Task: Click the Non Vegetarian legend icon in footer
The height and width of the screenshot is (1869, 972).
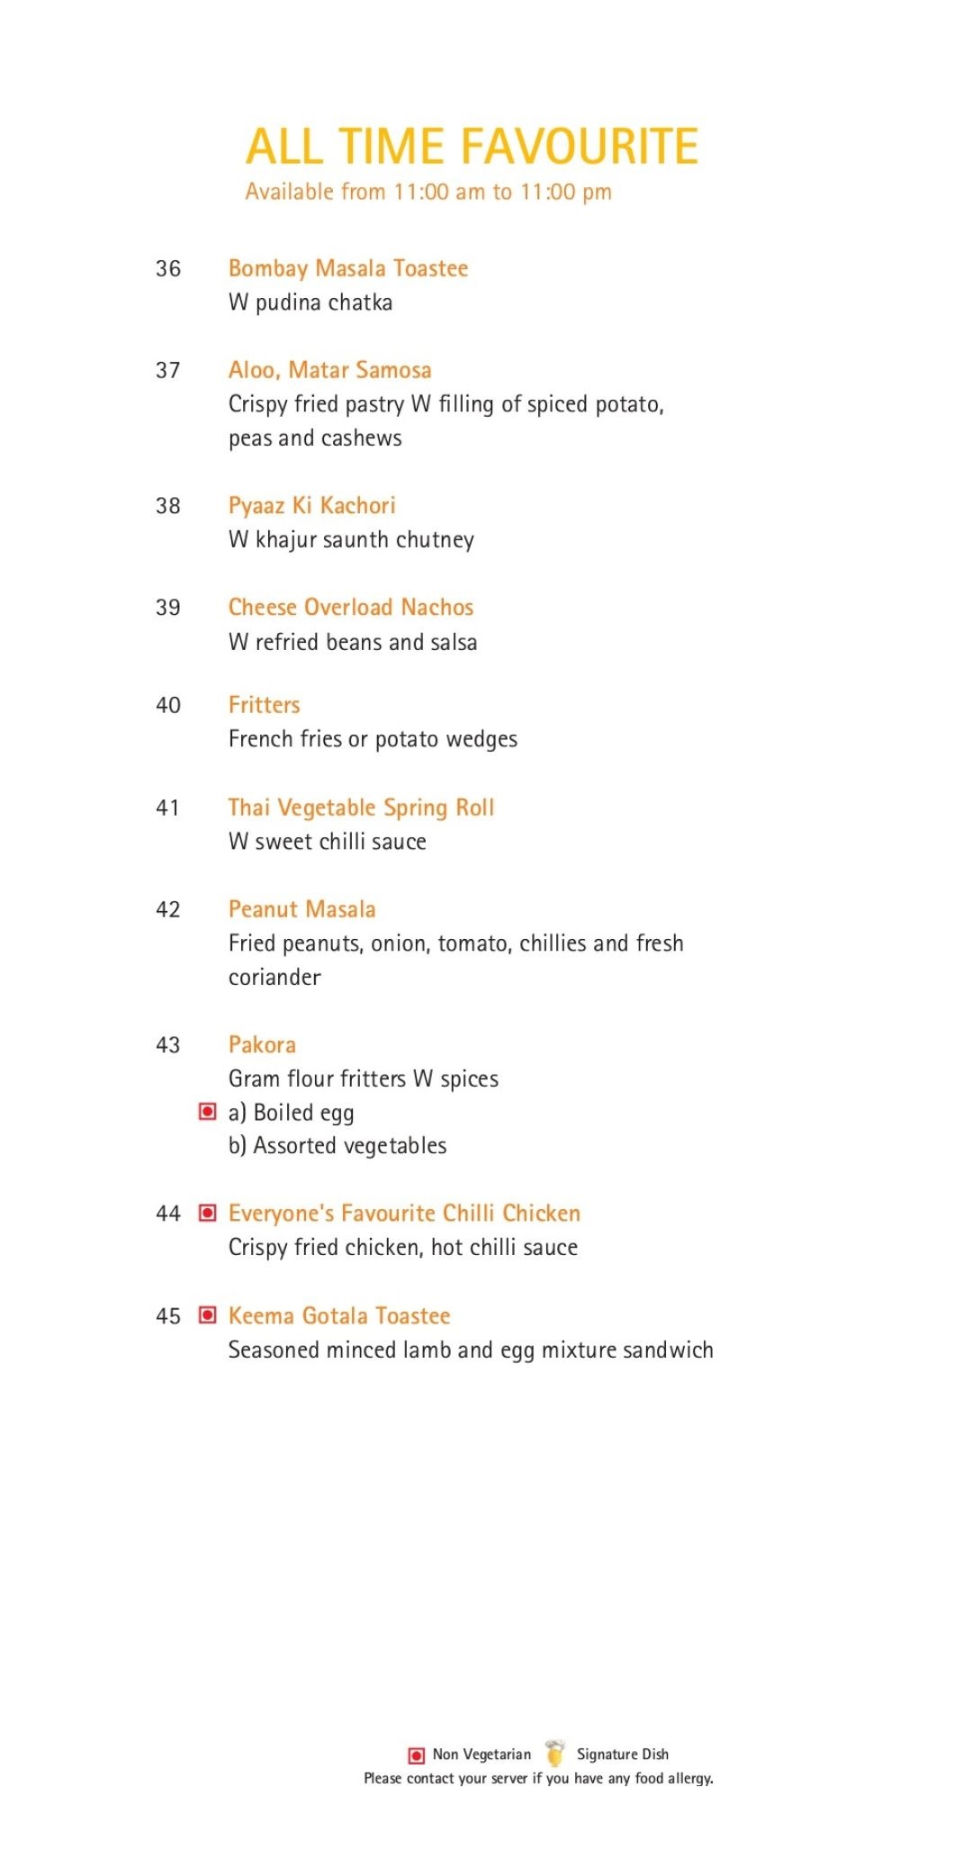Action: coord(417,1755)
